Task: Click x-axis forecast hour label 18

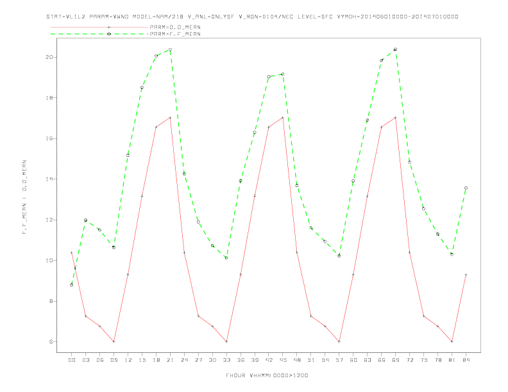Action: [156, 360]
